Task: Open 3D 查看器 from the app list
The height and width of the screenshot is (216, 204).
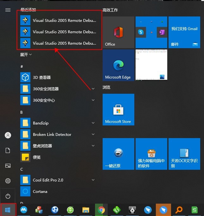Action: pos(42,77)
